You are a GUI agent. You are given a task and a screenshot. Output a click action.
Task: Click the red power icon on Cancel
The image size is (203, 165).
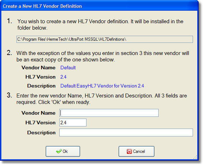click(129, 151)
